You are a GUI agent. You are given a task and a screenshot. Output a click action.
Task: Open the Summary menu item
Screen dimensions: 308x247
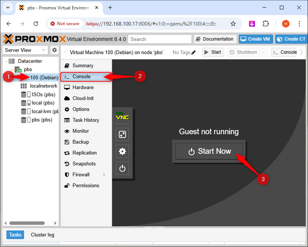86,65
